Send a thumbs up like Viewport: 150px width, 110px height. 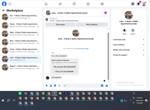click(x=107, y=85)
